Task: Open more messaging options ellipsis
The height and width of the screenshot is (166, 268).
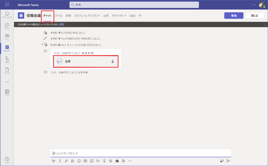Action: coord(130,161)
